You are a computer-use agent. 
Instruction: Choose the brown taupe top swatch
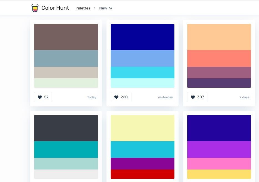pyautogui.click(x=66, y=37)
